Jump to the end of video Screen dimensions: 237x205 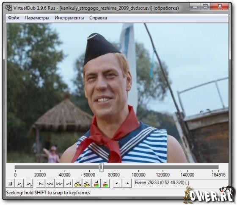tap(68, 184)
